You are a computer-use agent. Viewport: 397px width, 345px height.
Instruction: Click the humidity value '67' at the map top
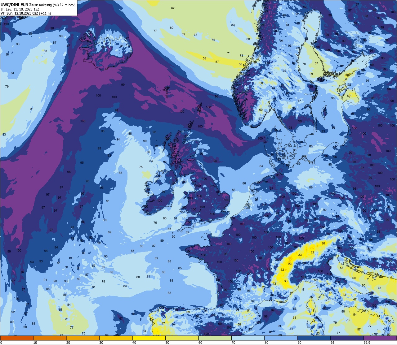(x=173, y=8)
